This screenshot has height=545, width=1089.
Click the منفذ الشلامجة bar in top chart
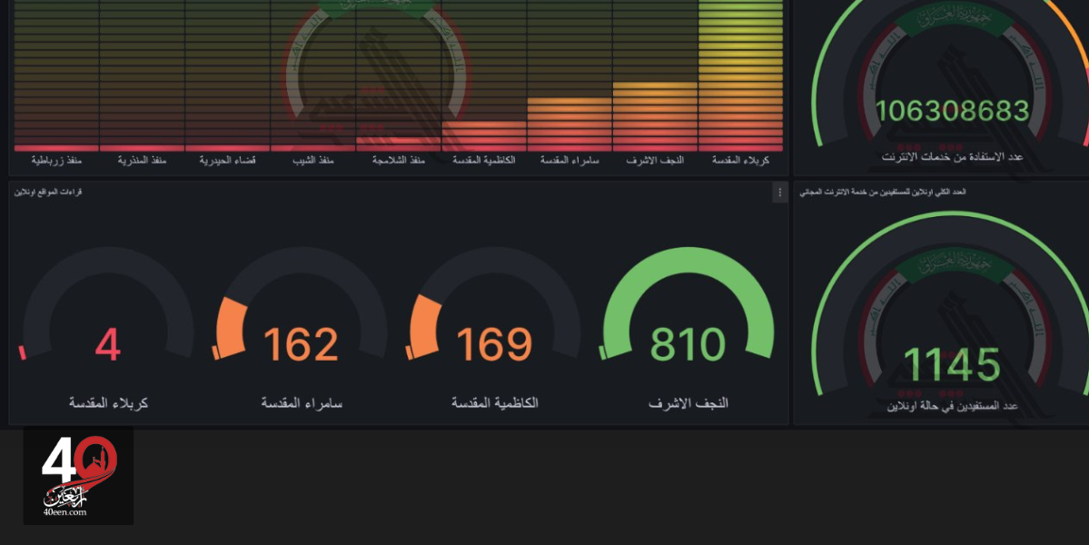[x=399, y=144]
